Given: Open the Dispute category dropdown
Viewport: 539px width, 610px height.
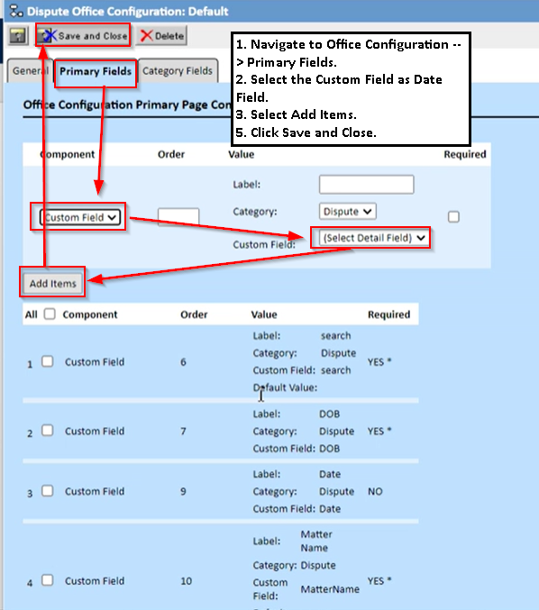Looking at the screenshot, I should tap(347, 211).
